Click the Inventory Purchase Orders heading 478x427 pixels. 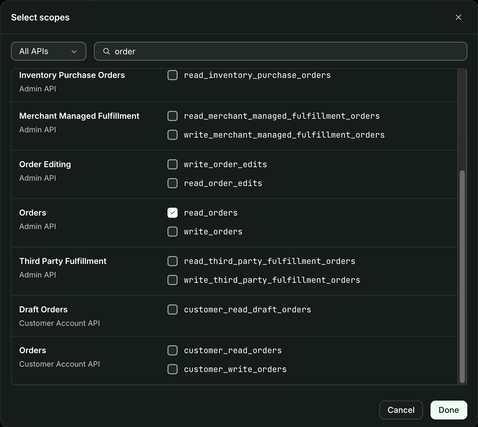(72, 75)
